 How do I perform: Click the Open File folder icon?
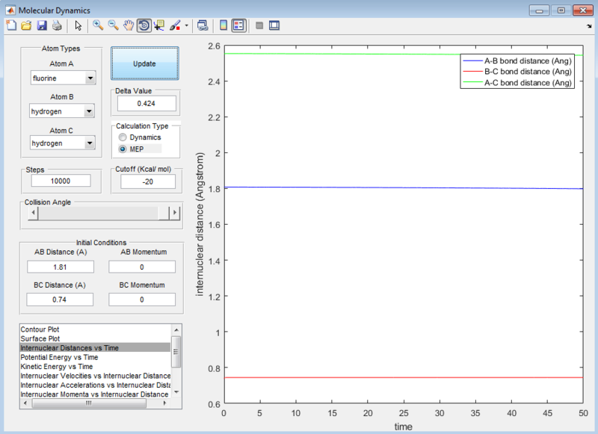point(25,25)
